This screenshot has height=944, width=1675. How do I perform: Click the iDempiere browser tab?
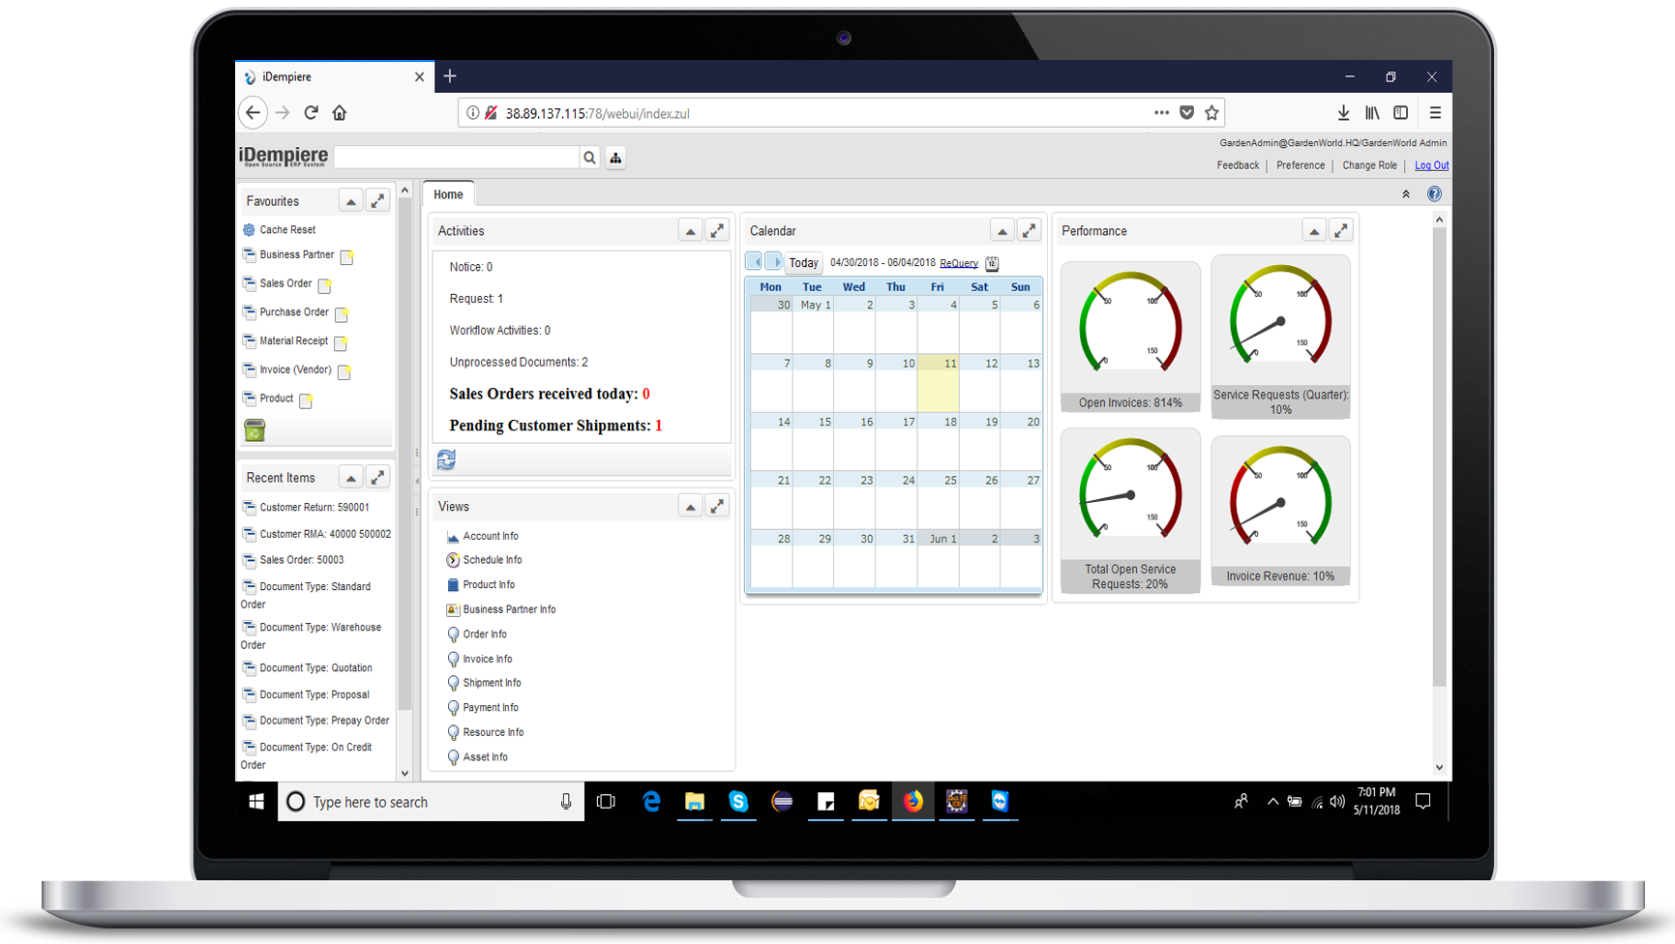(x=333, y=77)
